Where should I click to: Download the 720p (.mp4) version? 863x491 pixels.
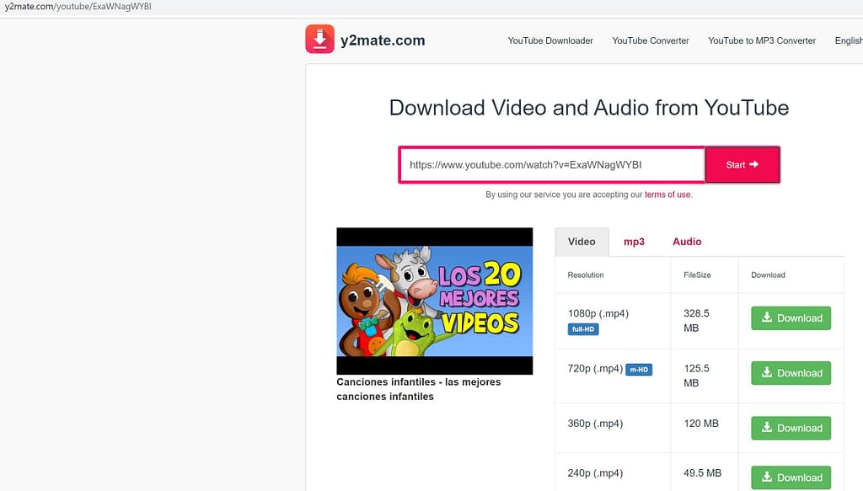point(791,373)
